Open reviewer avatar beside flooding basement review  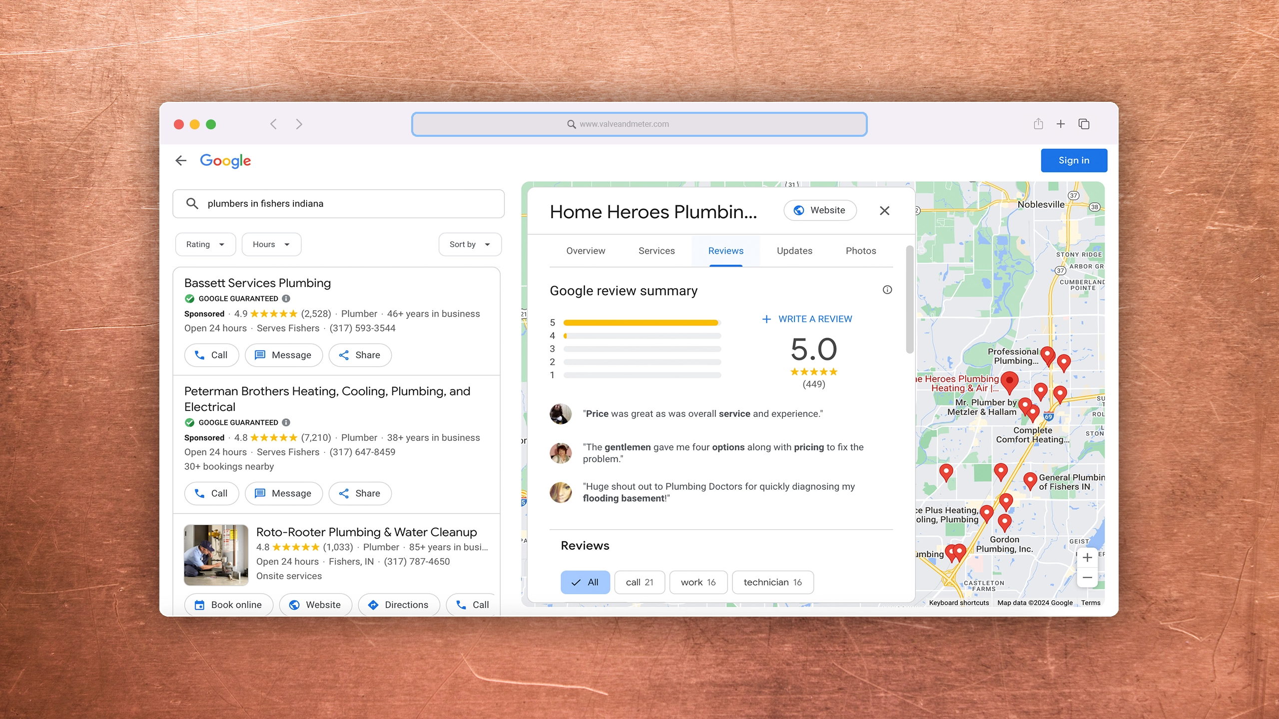pos(561,492)
